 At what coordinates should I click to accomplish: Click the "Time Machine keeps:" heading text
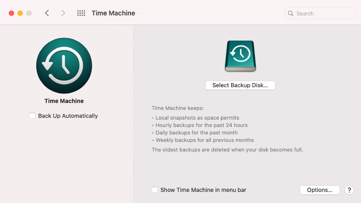[178, 108]
